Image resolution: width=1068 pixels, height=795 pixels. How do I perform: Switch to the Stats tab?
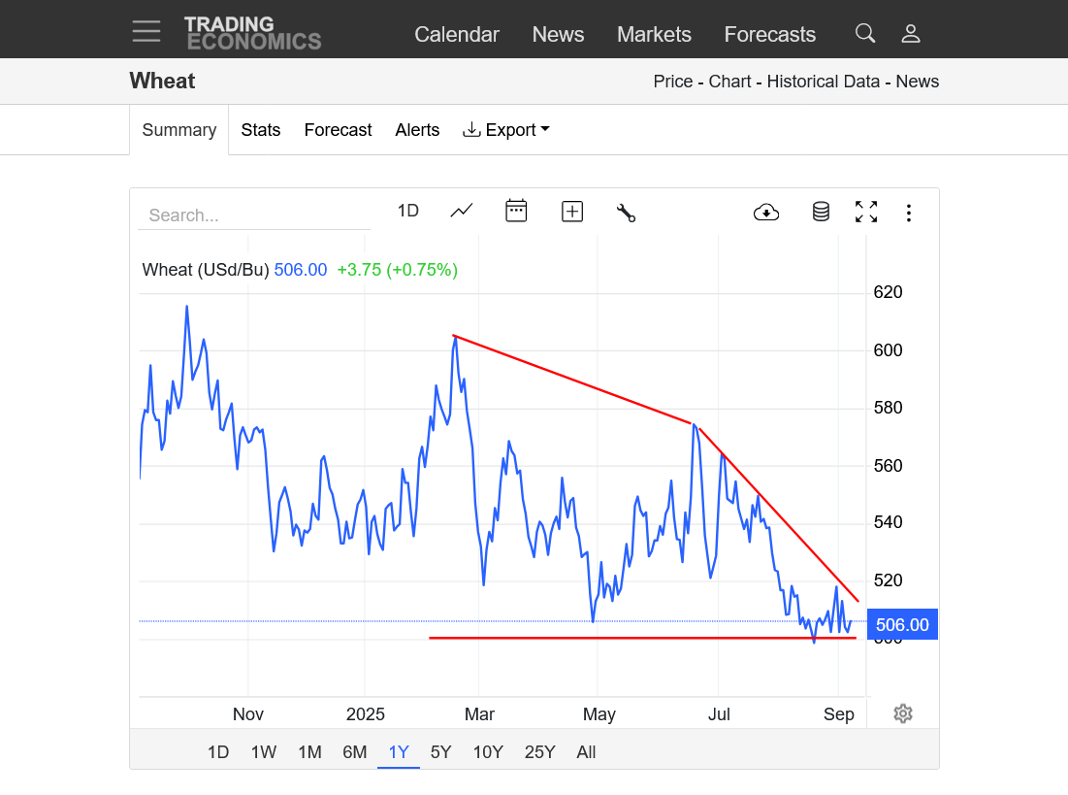point(261,130)
